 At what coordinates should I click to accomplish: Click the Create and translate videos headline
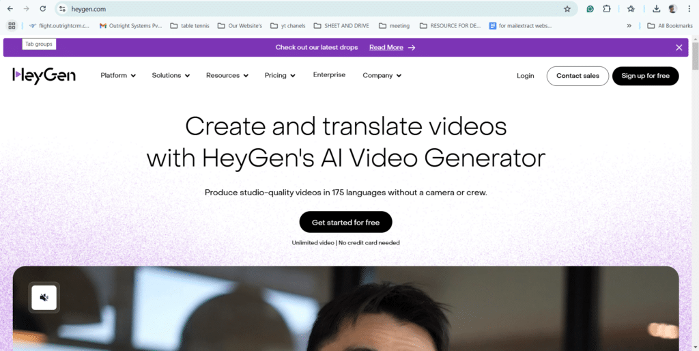pyautogui.click(x=346, y=142)
